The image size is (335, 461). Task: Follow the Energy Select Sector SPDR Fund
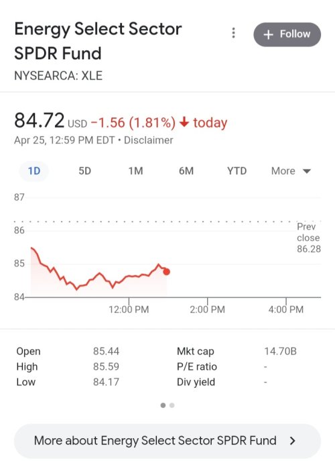(x=287, y=34)
